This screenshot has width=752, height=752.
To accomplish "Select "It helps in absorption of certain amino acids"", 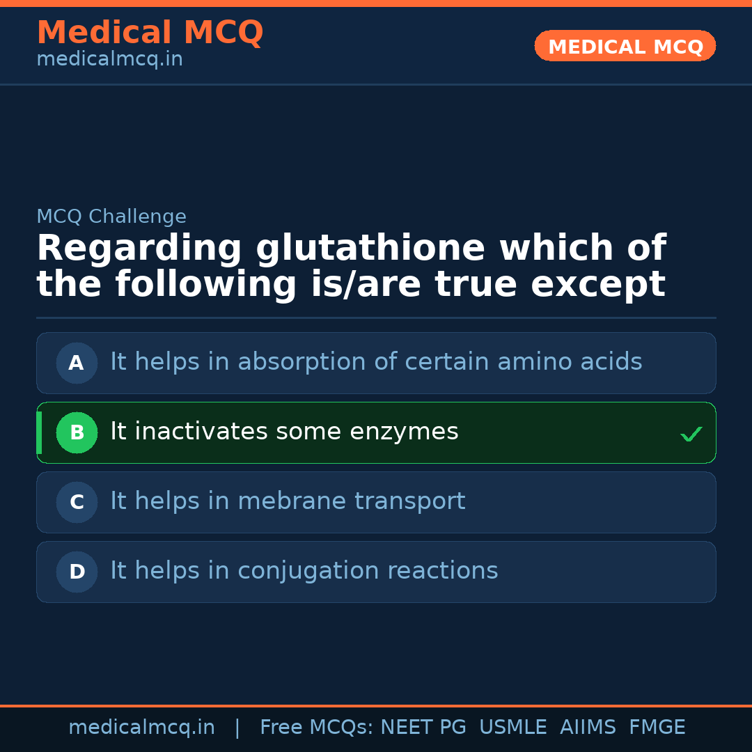I will 376,363.
